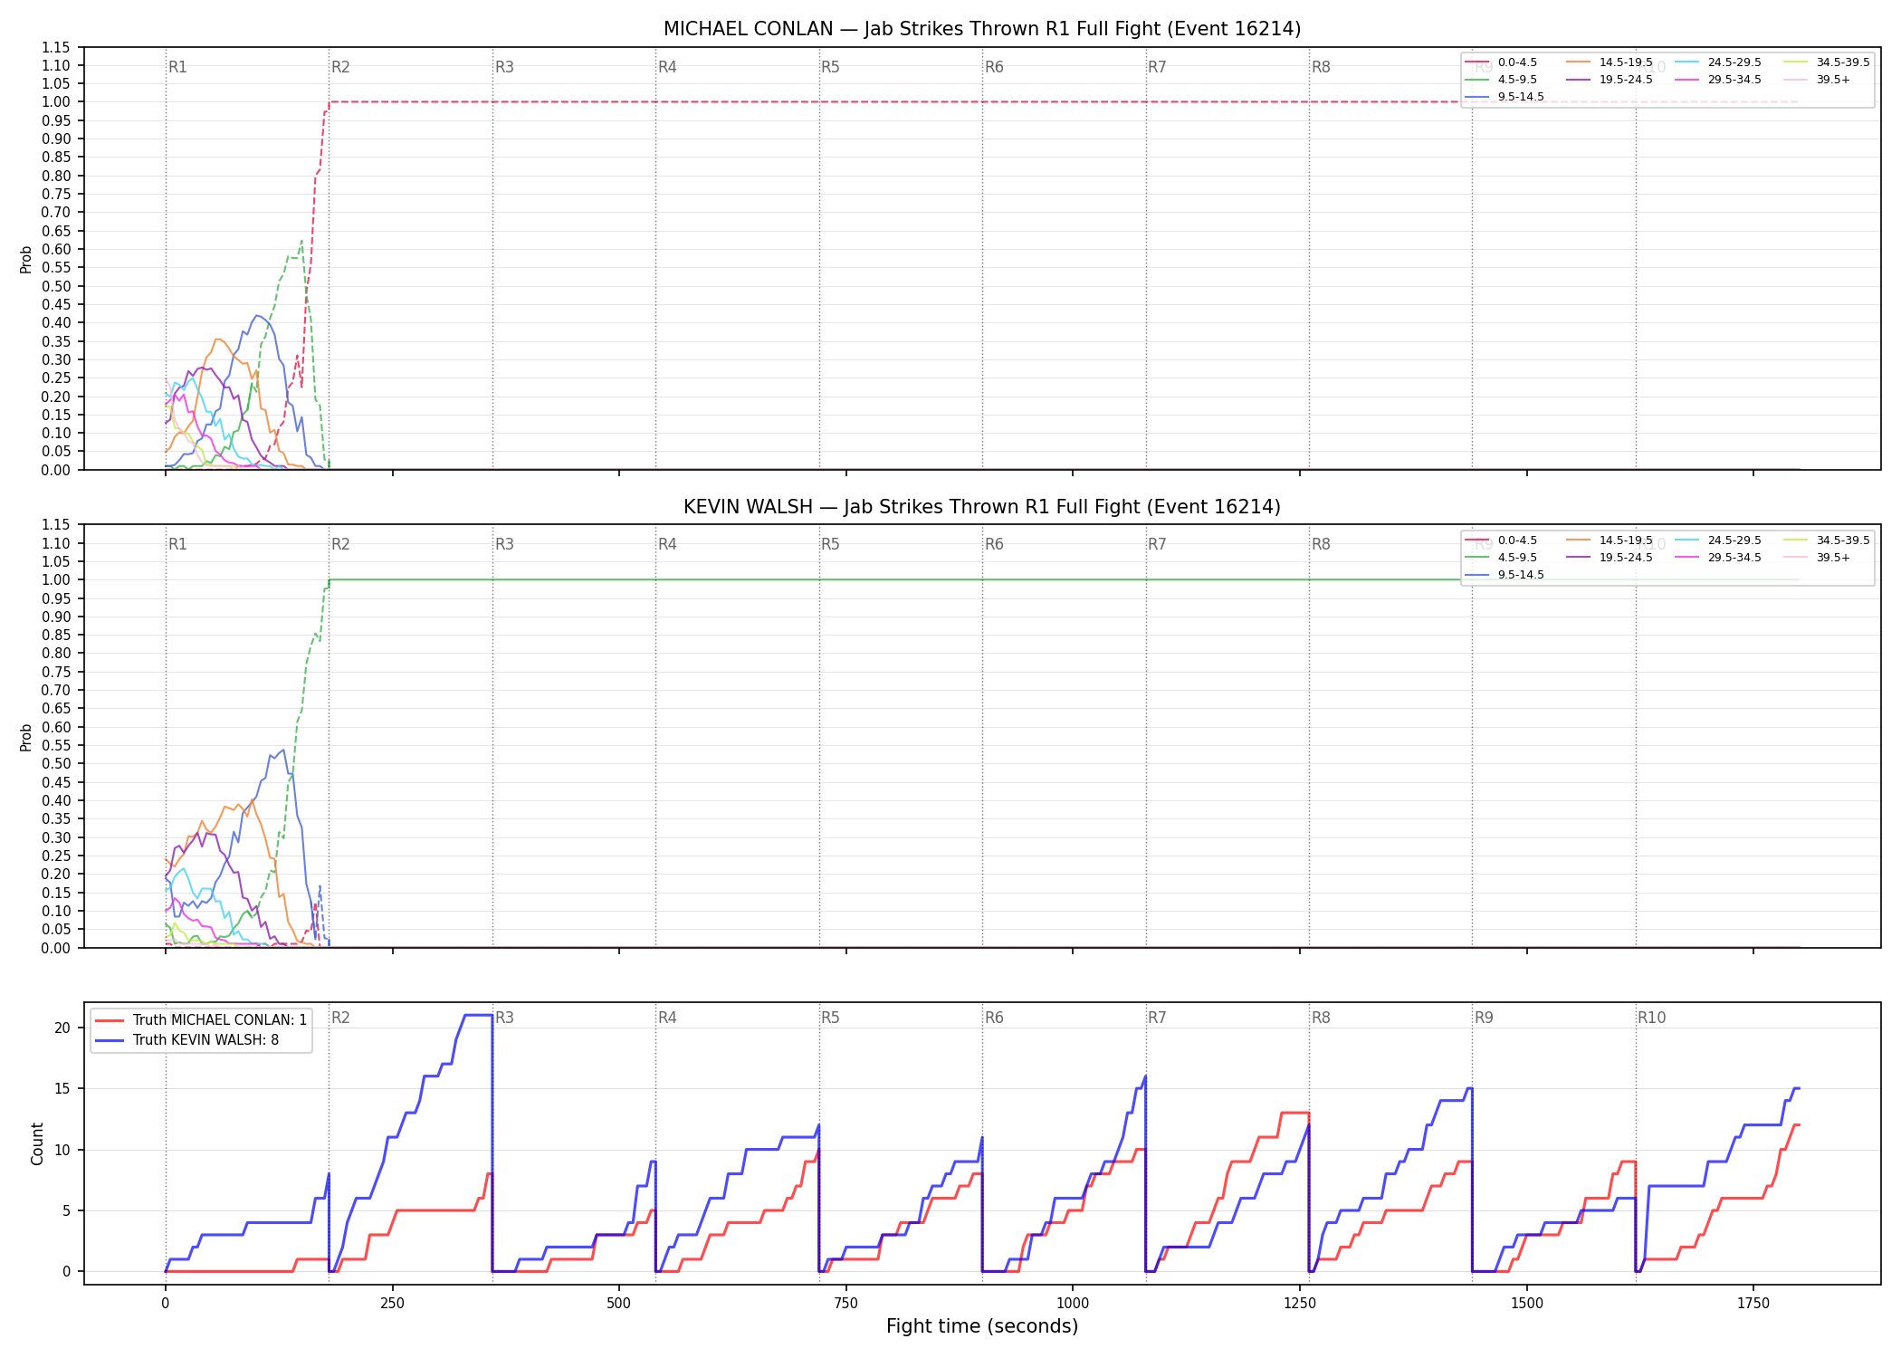Click the '1000' x-axis tick label
Image resolution: width=1901 pixels, height=1358 pixels.
[x=1073, y=1304]
